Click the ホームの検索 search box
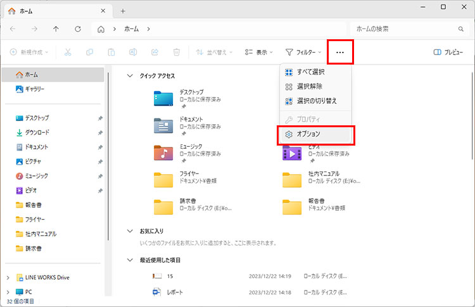The image size is (475, 307). point(405,29)
